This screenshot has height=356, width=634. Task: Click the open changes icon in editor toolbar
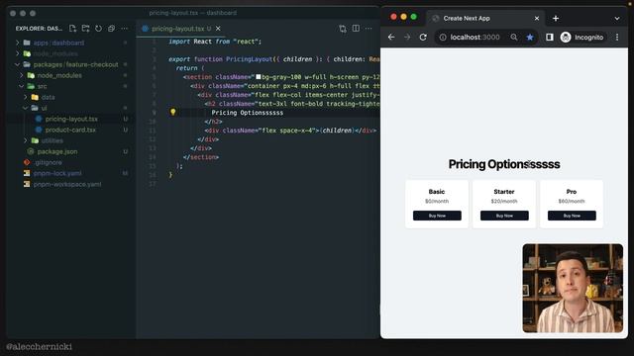point(343,29)
